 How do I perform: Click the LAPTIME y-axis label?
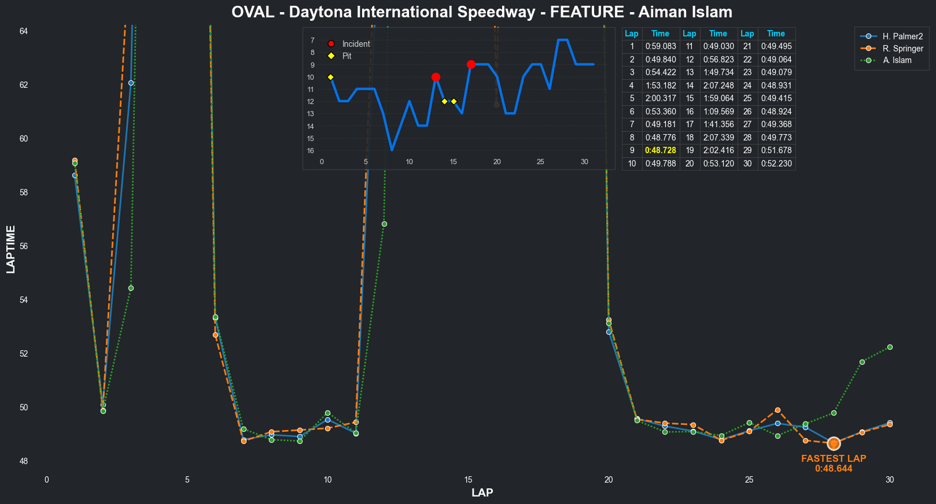tap(10, 249)
